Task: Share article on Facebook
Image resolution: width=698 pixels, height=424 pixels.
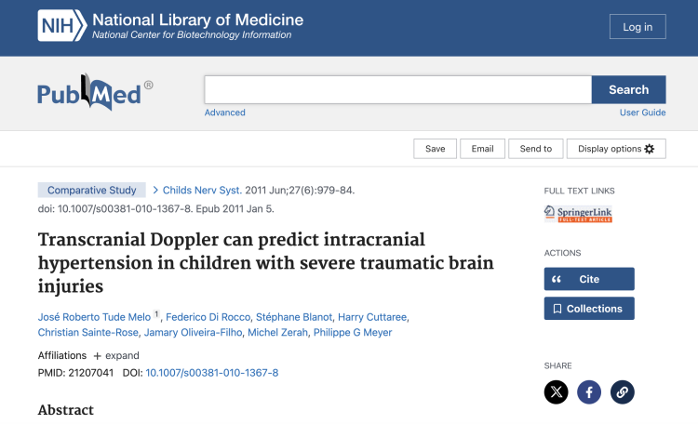Action: (589, 392)
